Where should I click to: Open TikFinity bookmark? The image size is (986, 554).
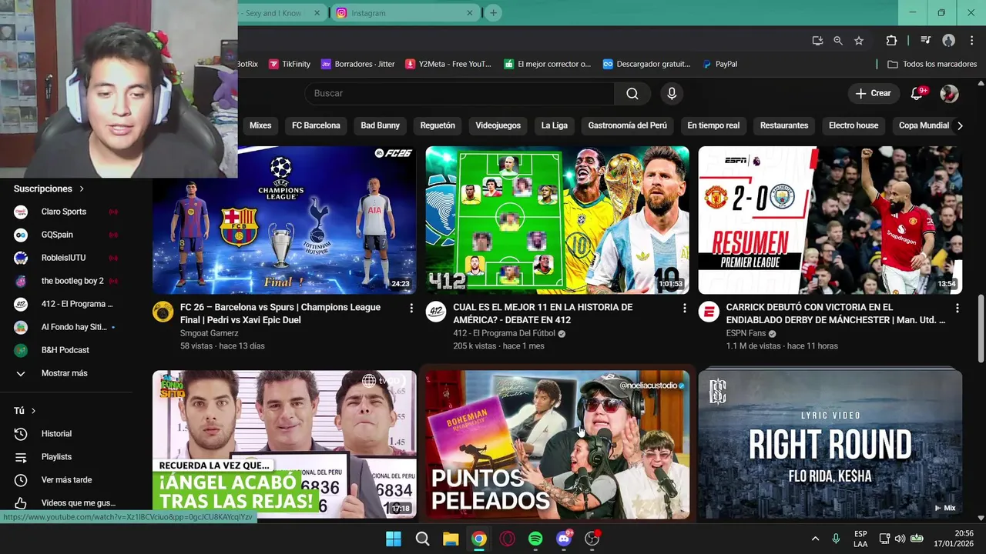pyautogui.click(x=289, y=64)
